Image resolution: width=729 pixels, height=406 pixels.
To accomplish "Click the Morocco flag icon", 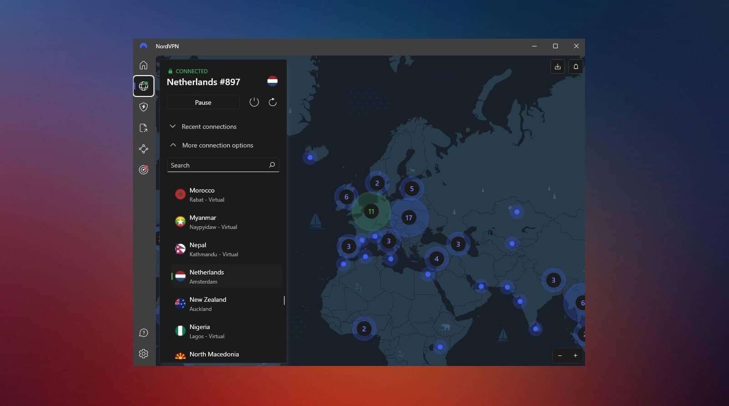I will 180,194.
